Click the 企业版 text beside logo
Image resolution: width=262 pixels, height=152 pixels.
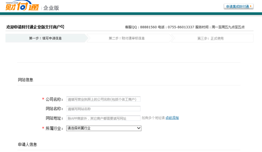point(51,8)
